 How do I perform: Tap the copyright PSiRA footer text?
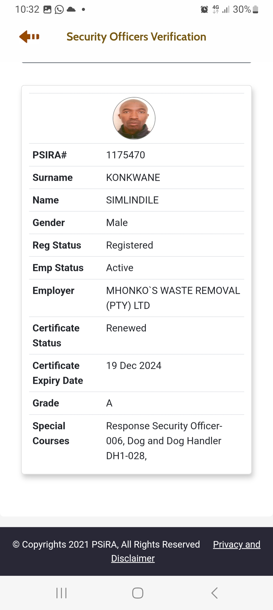point(106,544)
